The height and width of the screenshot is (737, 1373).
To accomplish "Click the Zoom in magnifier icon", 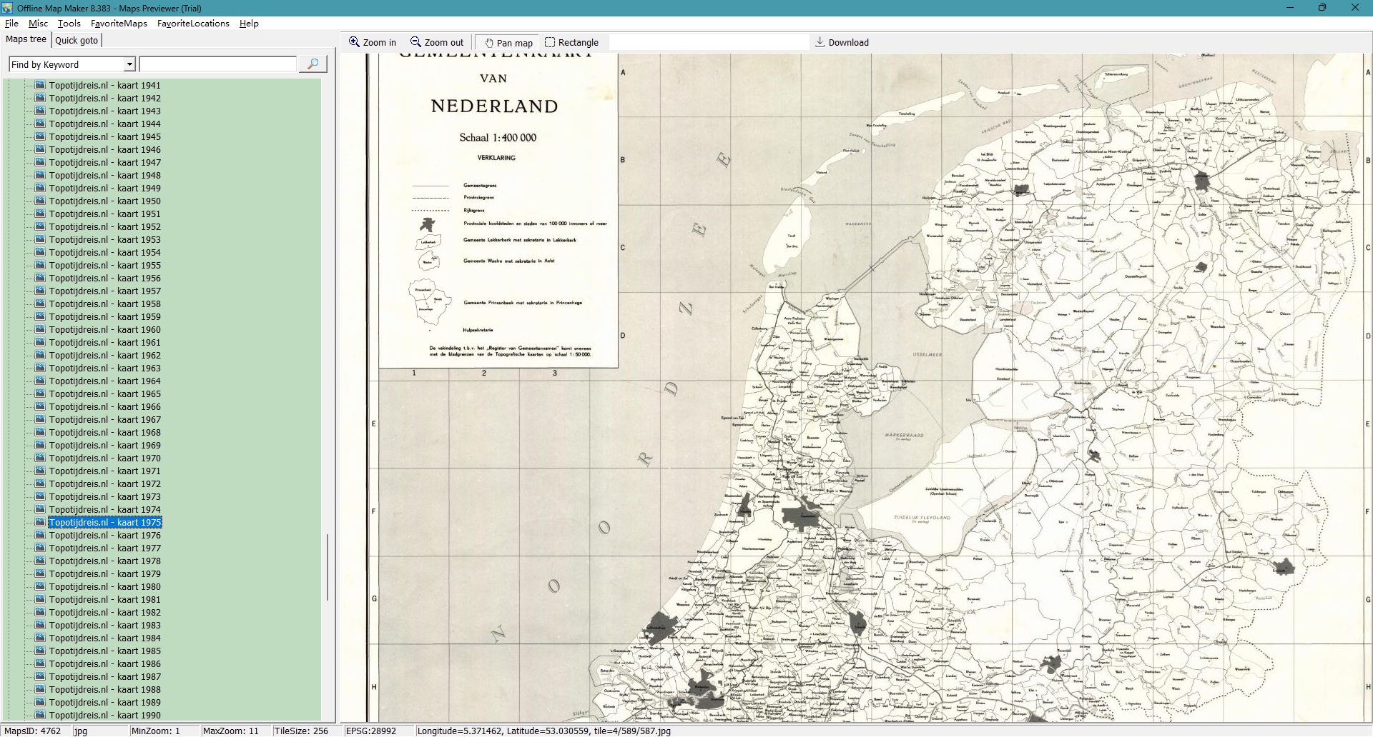I will tap(354, 42).
